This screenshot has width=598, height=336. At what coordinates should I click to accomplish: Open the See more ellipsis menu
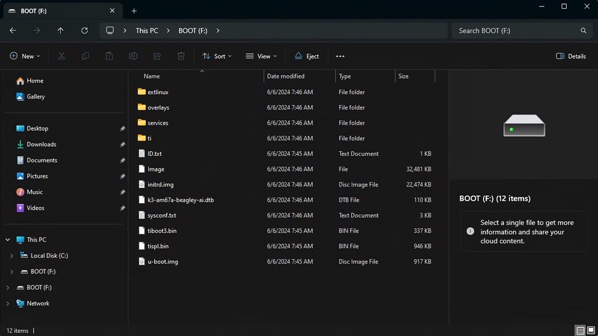coord(340,56)
